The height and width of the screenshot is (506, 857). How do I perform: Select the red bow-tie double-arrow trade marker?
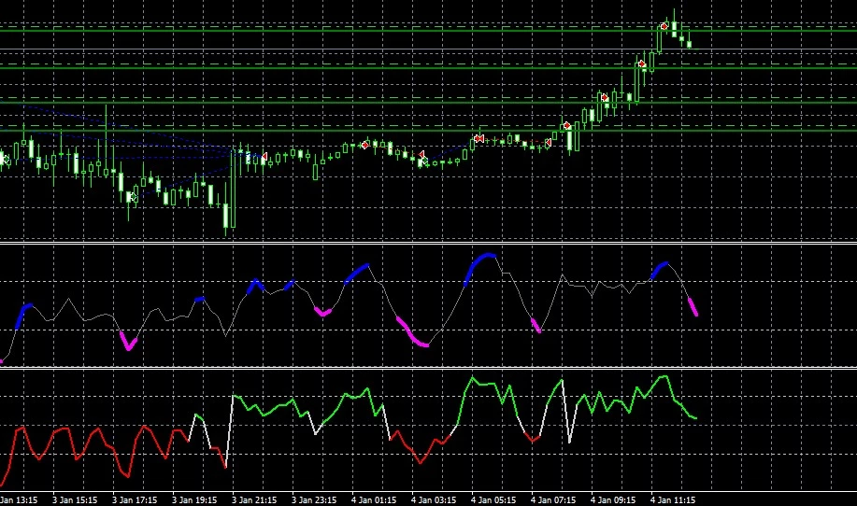click(x=479, y=139)
